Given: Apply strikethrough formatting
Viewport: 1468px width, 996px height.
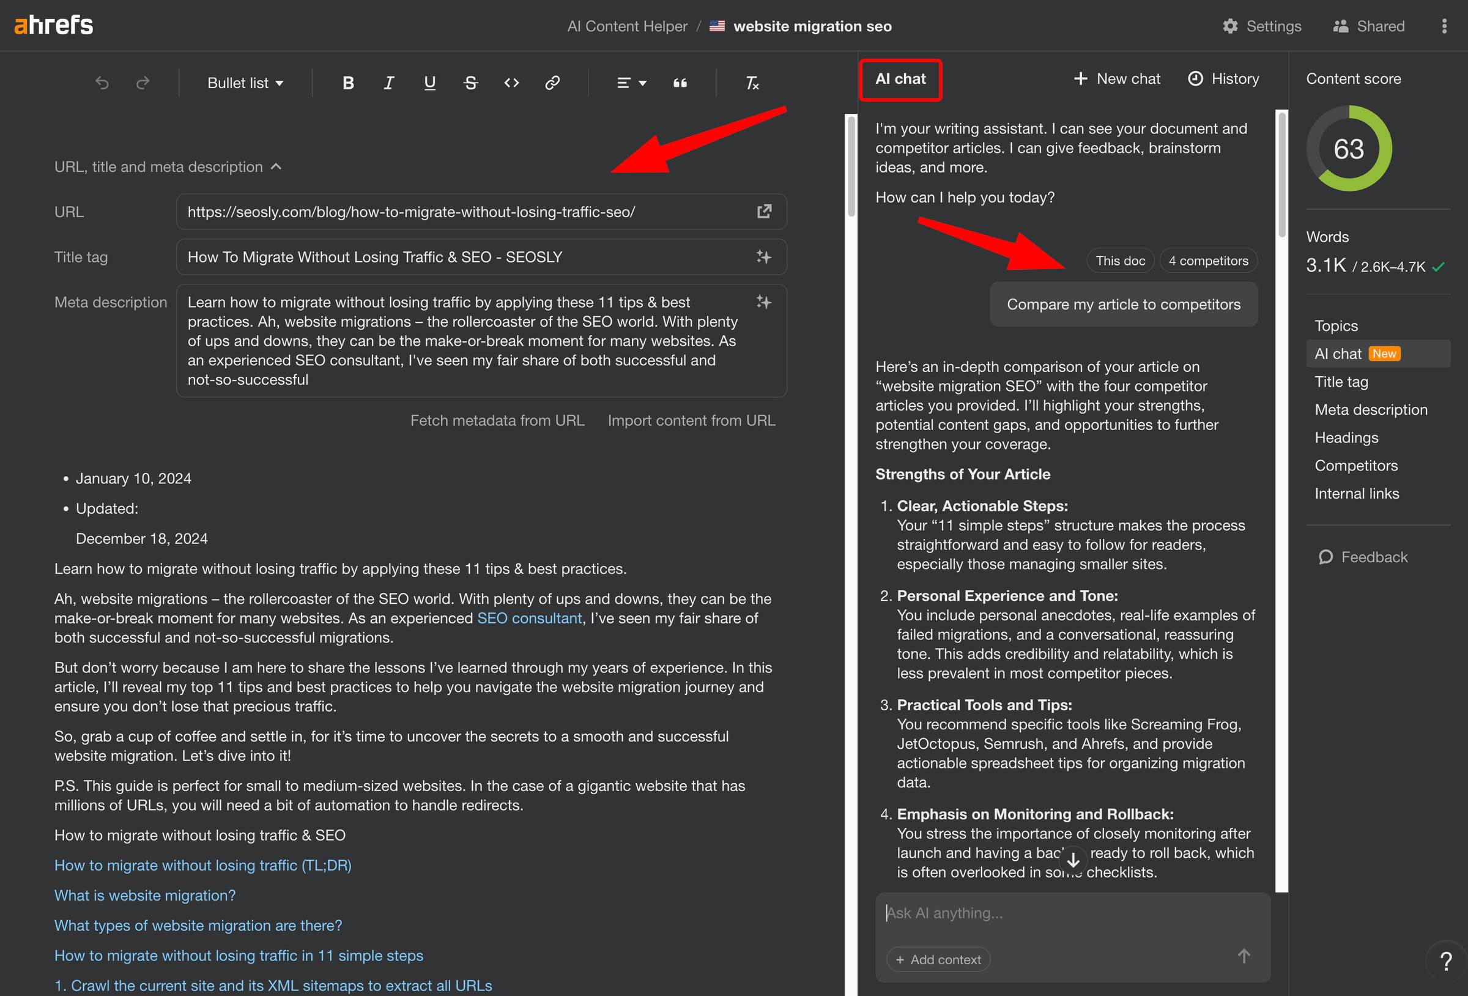Looking at the screenshot, I should click(x=470, y=83).
